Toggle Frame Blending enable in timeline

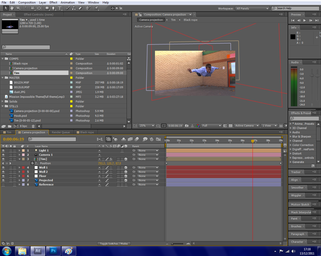point(130,139)
